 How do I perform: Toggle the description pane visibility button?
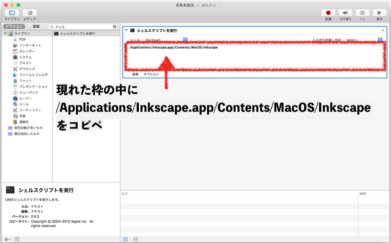tap(17, 239)
